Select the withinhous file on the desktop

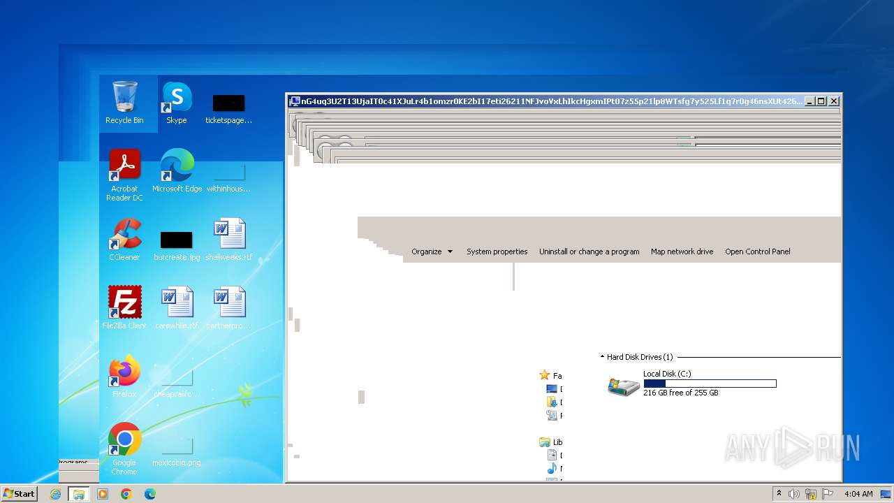point(228,177)
